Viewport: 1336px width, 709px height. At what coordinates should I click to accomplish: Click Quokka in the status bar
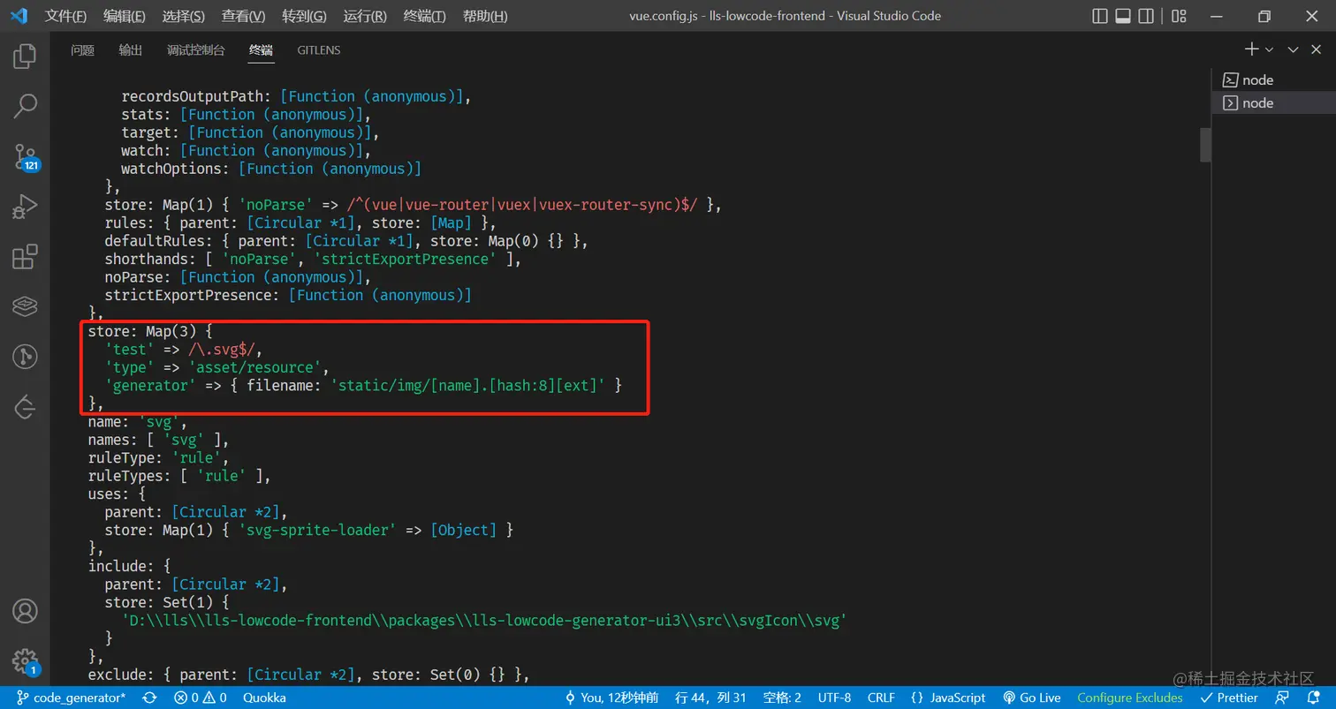264,698
